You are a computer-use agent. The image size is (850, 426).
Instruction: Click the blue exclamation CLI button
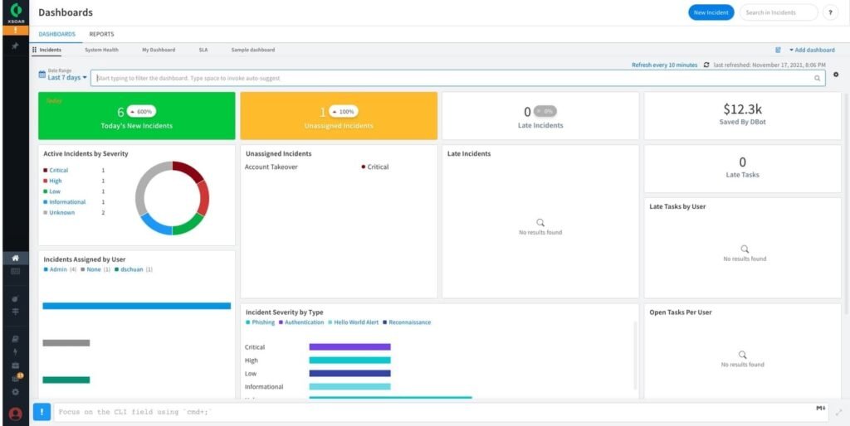[42, 411]
